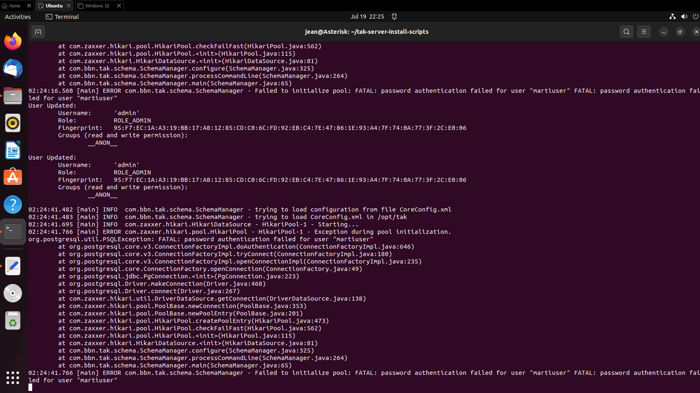The height and width of the screenshot is (393, 700).
Task: Launch Firefox from the dock
Action: tap(13, 41)
